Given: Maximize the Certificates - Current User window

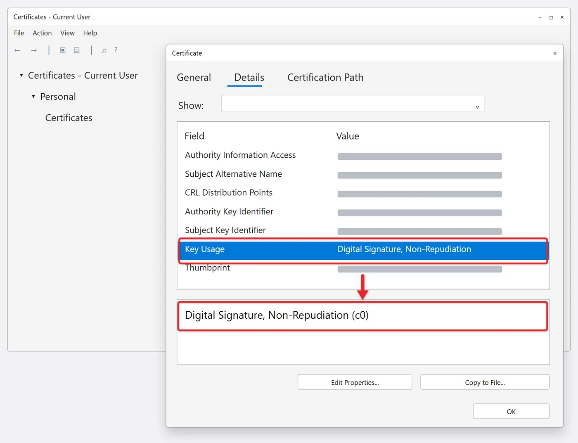Looking at the screenshot, I should tap(551, 17).
